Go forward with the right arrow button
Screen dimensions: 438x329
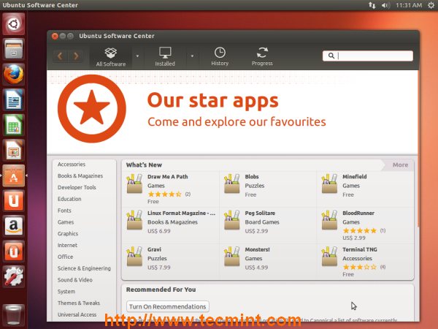pos(76,56)
